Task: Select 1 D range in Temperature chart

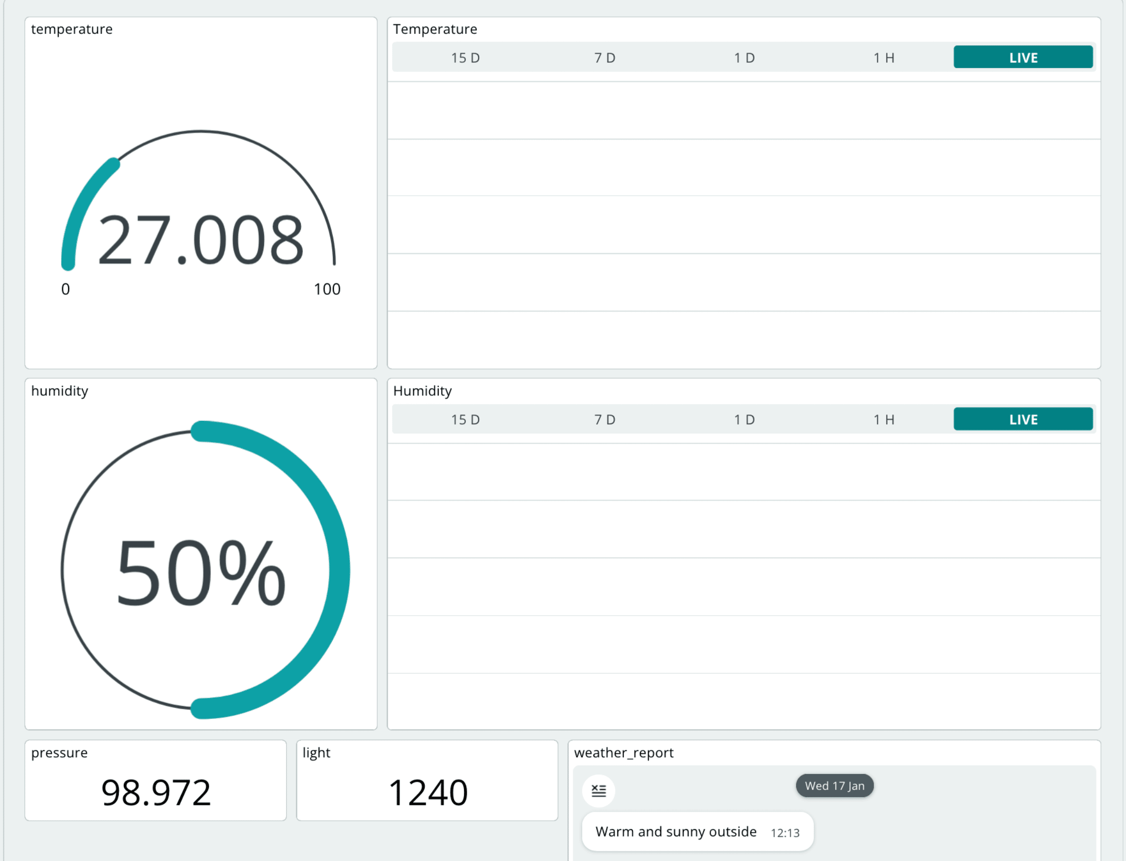Action: (744, 58)
